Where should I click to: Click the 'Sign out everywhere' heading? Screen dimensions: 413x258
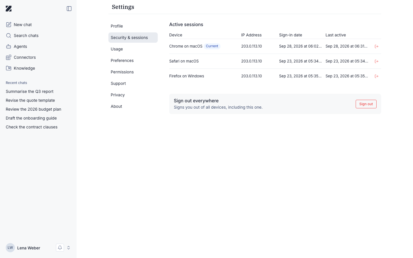[196, 101]
